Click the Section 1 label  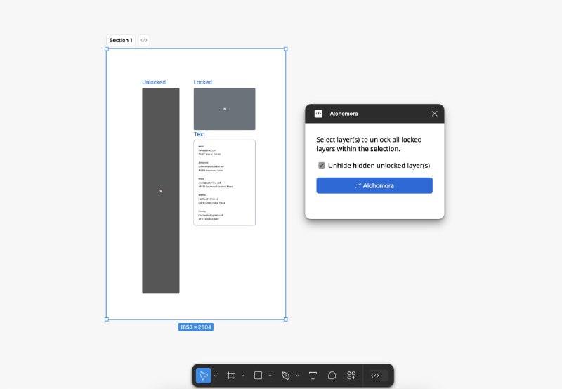(120, 41)
